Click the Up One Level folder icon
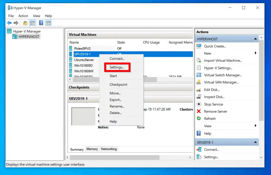The image size is (271, 175). (x=25, y=23)
